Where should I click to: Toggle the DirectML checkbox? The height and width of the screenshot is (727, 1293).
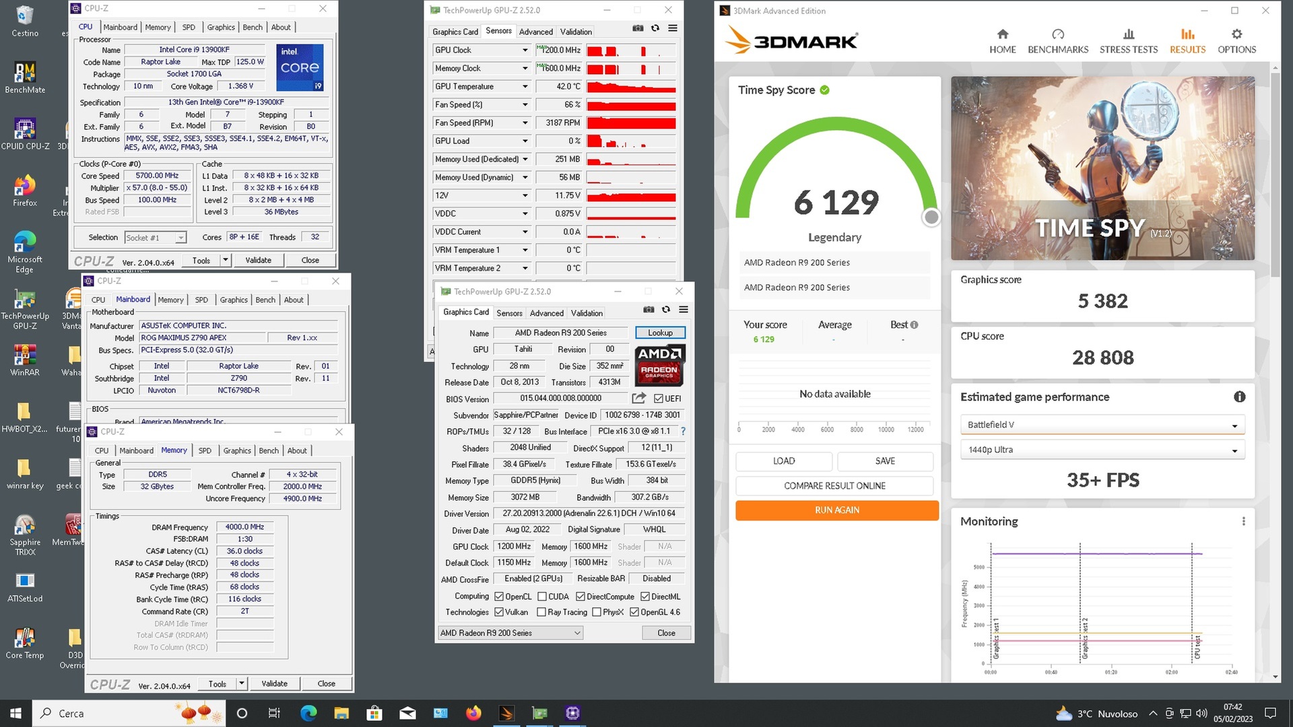tap(645, 596)
